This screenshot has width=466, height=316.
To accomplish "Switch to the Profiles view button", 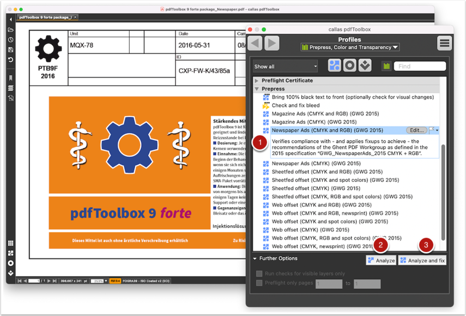I will click(x=335, y=65).
